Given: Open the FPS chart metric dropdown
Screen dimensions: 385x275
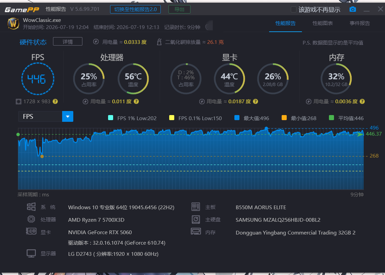Looking at the screenshot, I should click(68, 116).
